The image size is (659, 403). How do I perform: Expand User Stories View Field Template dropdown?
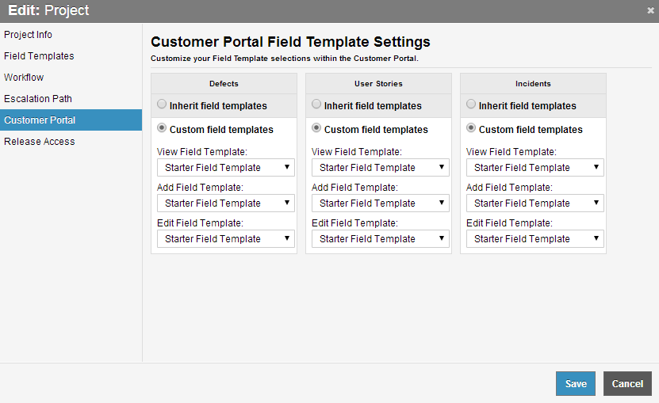pyautogui.click(x=381, y=168)
